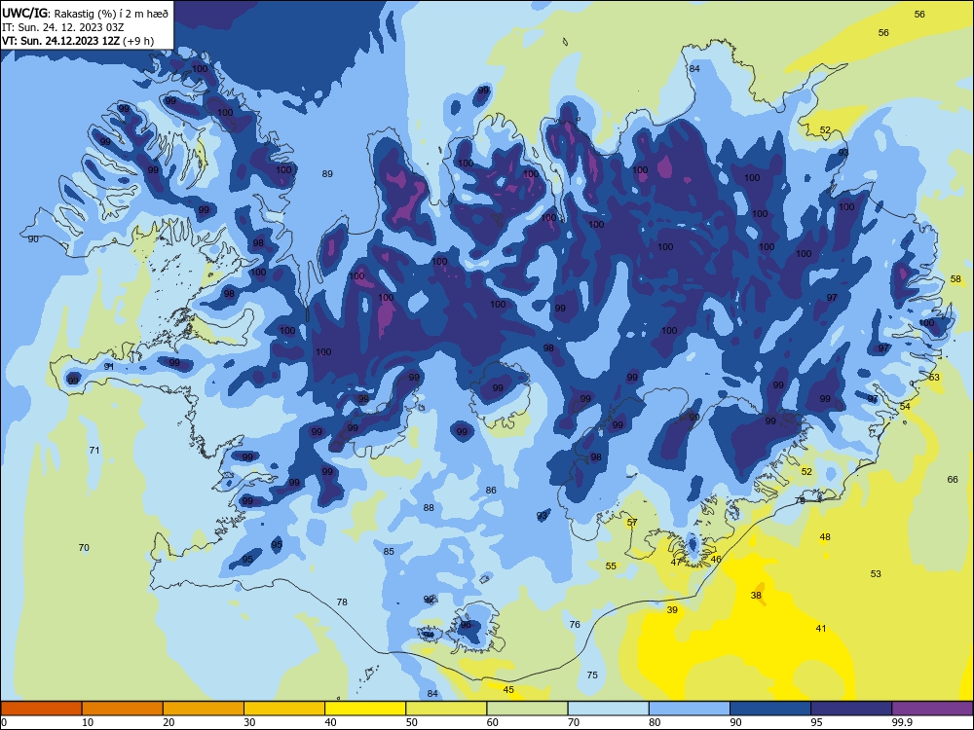Screen dimensions: 974x730
Task: Click the legend label '80'
Action: click(x=655, y=722)
